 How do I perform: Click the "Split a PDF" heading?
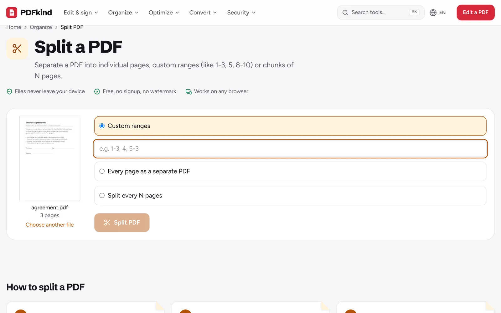tap(78, 47)
